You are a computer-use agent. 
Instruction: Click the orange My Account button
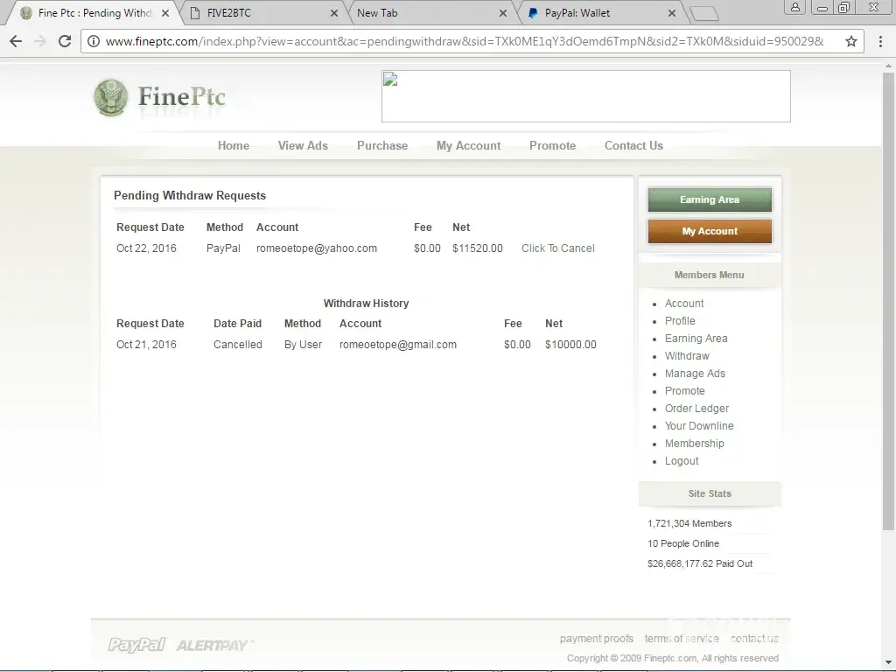tap(710, 231)
